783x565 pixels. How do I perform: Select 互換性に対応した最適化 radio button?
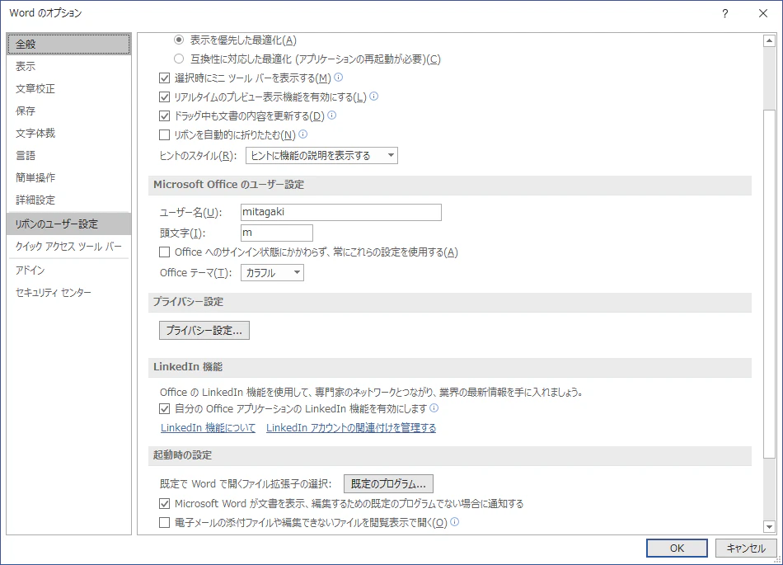[179, 59]
